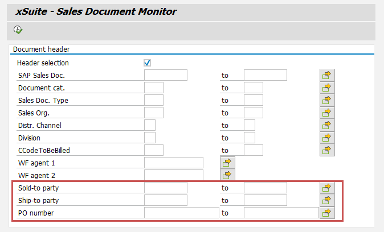
Task: Open multiple selection for WF agent 1
Action: pos(227,163)
